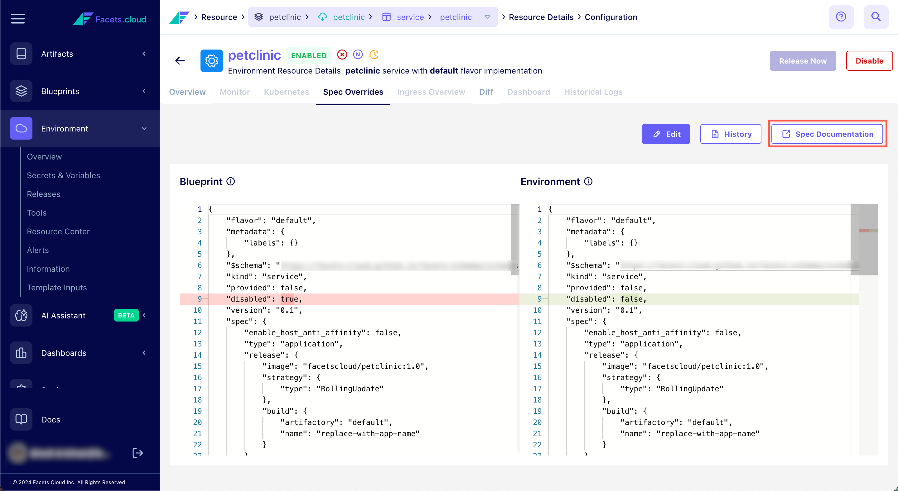The width and height of the screenshot is (898, 491).
Task: Open the breadcrumb resource dropdown arrow
Action: 487,17
